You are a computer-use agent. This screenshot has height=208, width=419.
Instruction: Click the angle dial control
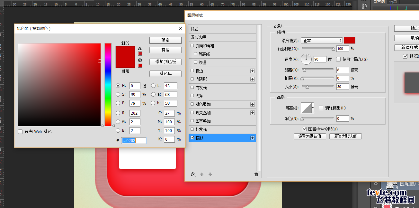[x=306, y=59]
